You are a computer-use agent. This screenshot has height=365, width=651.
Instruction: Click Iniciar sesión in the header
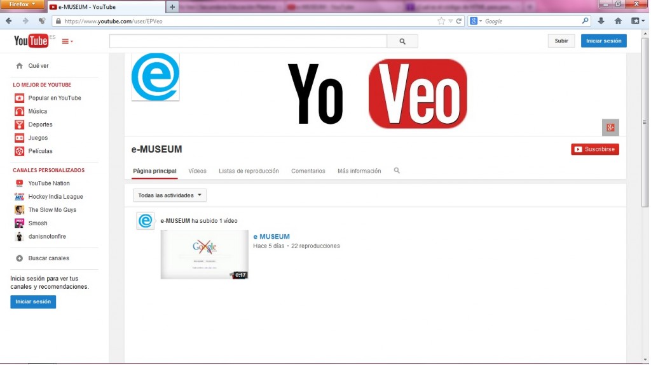(x=603, y=41)
